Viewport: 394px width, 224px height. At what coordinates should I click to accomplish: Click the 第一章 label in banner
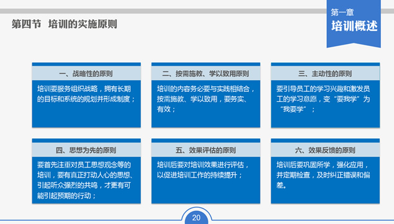pos(343,12)
